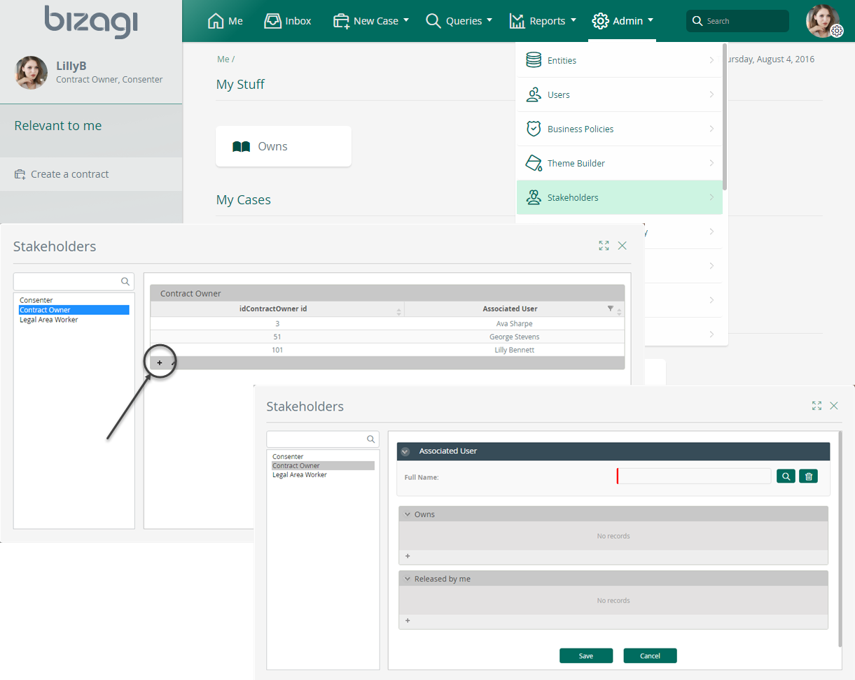Click search magnifier in front Stakeholders window

click(x=371, y=439)
